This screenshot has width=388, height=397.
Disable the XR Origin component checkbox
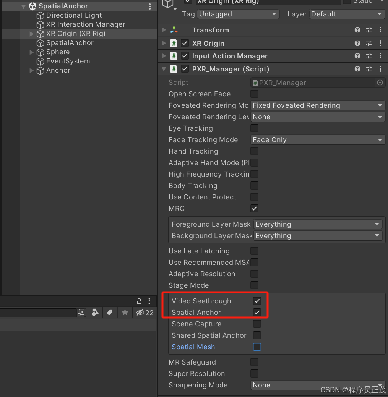pos(185,43)
